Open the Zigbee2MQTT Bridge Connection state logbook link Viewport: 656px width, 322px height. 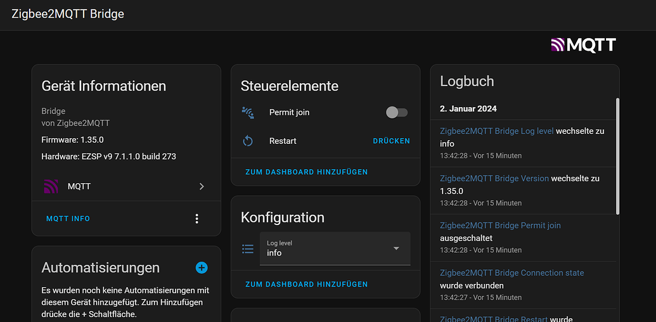pos(512,273)
